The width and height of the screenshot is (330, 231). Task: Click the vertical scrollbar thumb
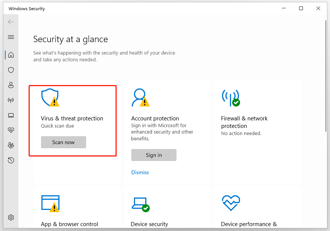(x=326, y=76)
